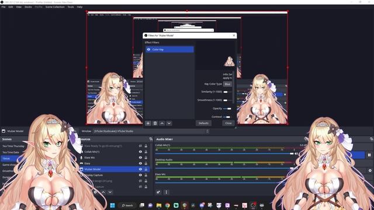
Task: Select the Color Key filter row
Action: tap(169, 50)
